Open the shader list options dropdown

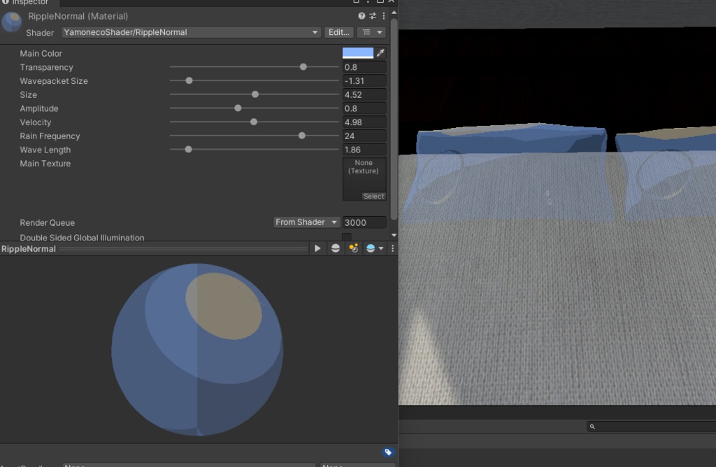[x=372, y=32]
